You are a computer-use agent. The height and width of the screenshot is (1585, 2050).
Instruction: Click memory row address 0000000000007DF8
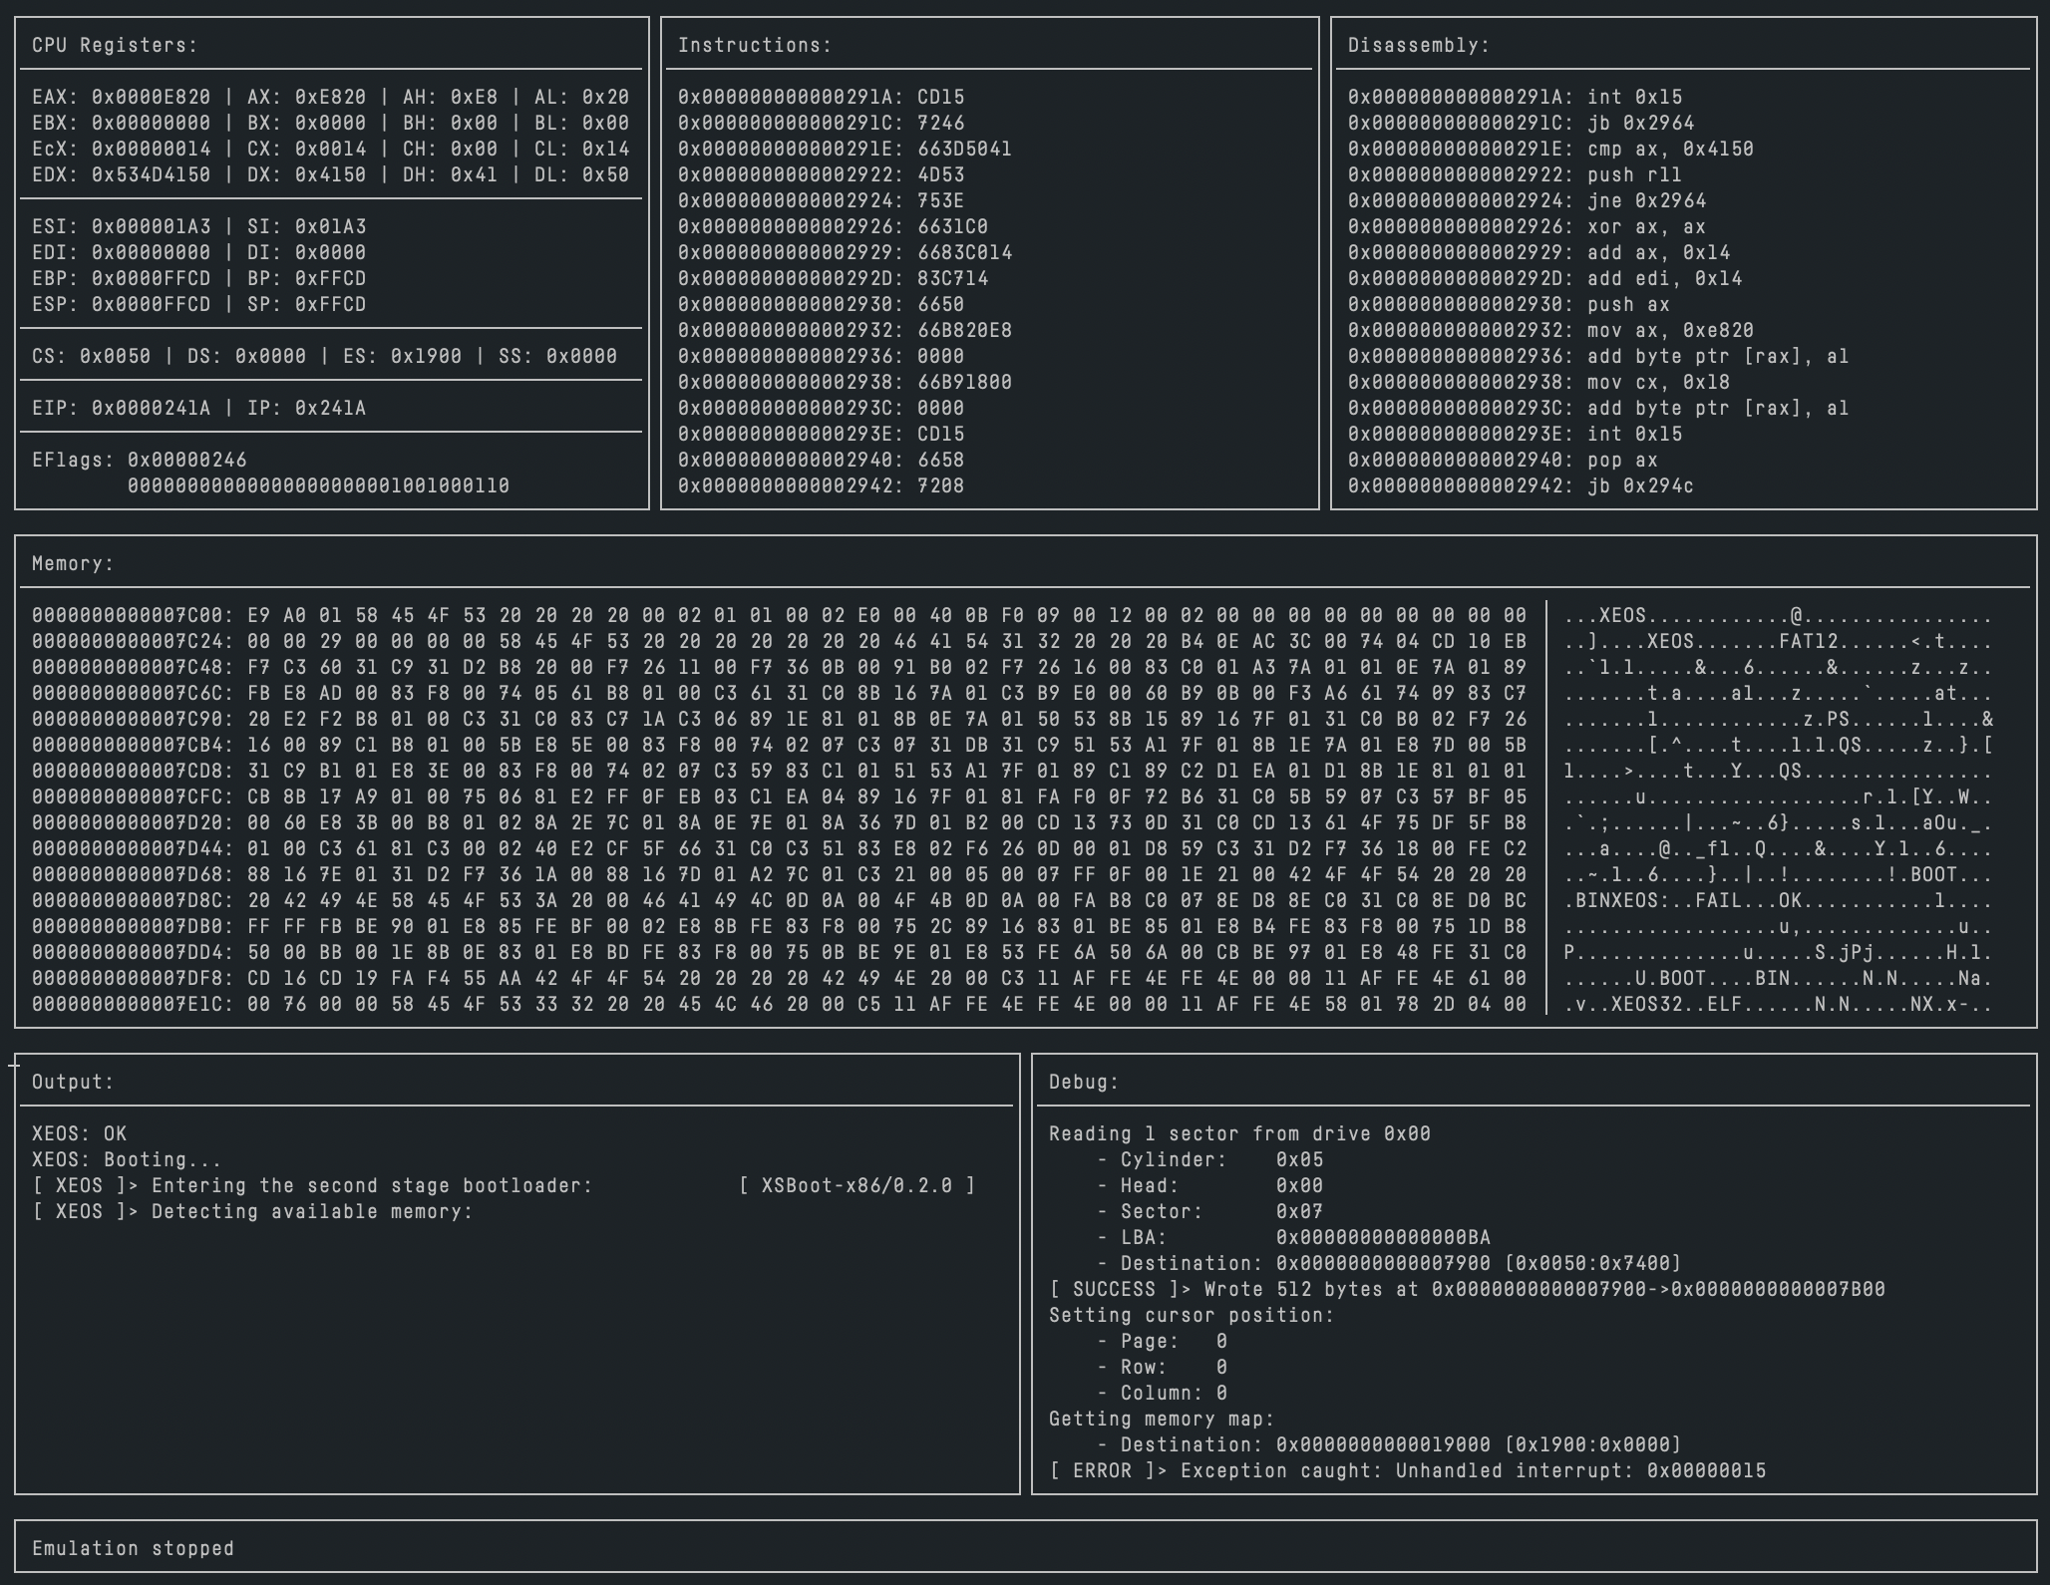(134, 979)
